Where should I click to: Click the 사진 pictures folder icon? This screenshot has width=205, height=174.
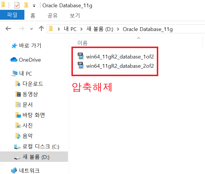(18, 125)
